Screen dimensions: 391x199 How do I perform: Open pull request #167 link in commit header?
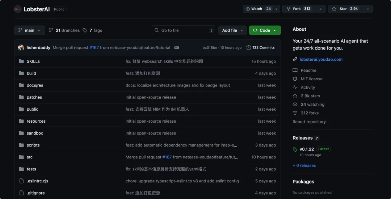[x=94, y=47]
